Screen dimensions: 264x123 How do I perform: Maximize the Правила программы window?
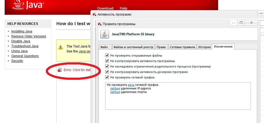click(241, 23)
